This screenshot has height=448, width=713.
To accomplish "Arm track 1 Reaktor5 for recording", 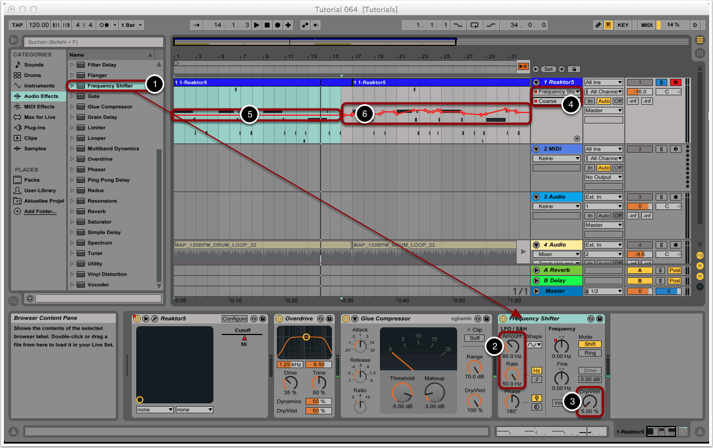I will [676, 82].
